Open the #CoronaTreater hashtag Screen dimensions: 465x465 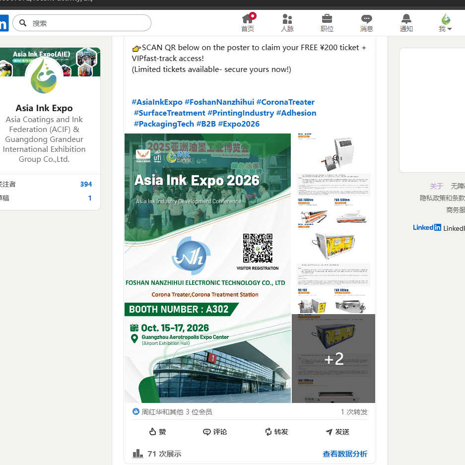click(x=285, y=102)
